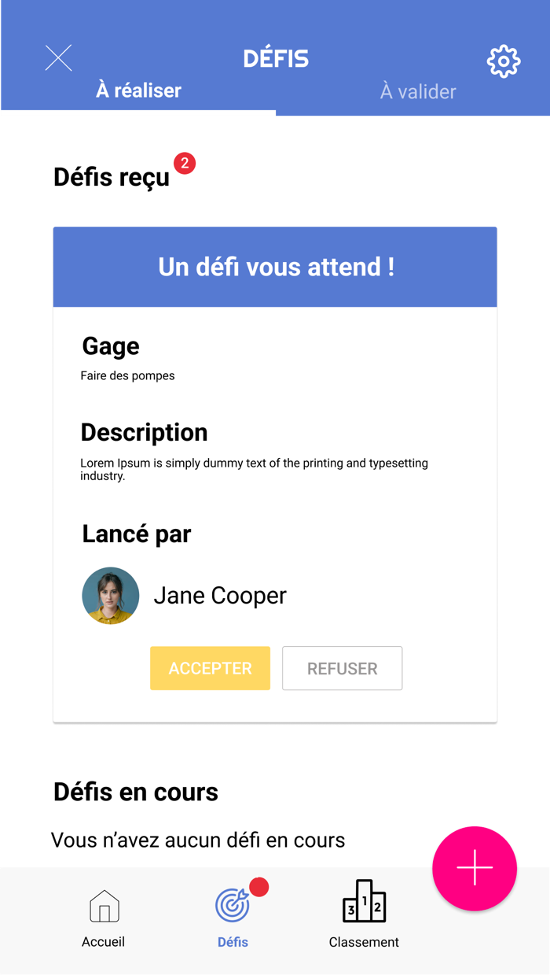Screen dimensions: 550x979
Task: Tap Jane Cooper's profile picture
Action: (110, 596)
